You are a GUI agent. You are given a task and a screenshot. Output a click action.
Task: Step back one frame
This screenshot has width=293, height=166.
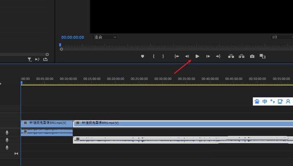[x=187, y=56]
